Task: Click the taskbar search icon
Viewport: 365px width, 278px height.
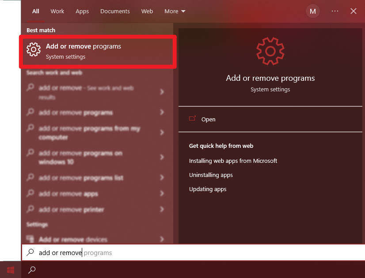Action: (31, 269)
